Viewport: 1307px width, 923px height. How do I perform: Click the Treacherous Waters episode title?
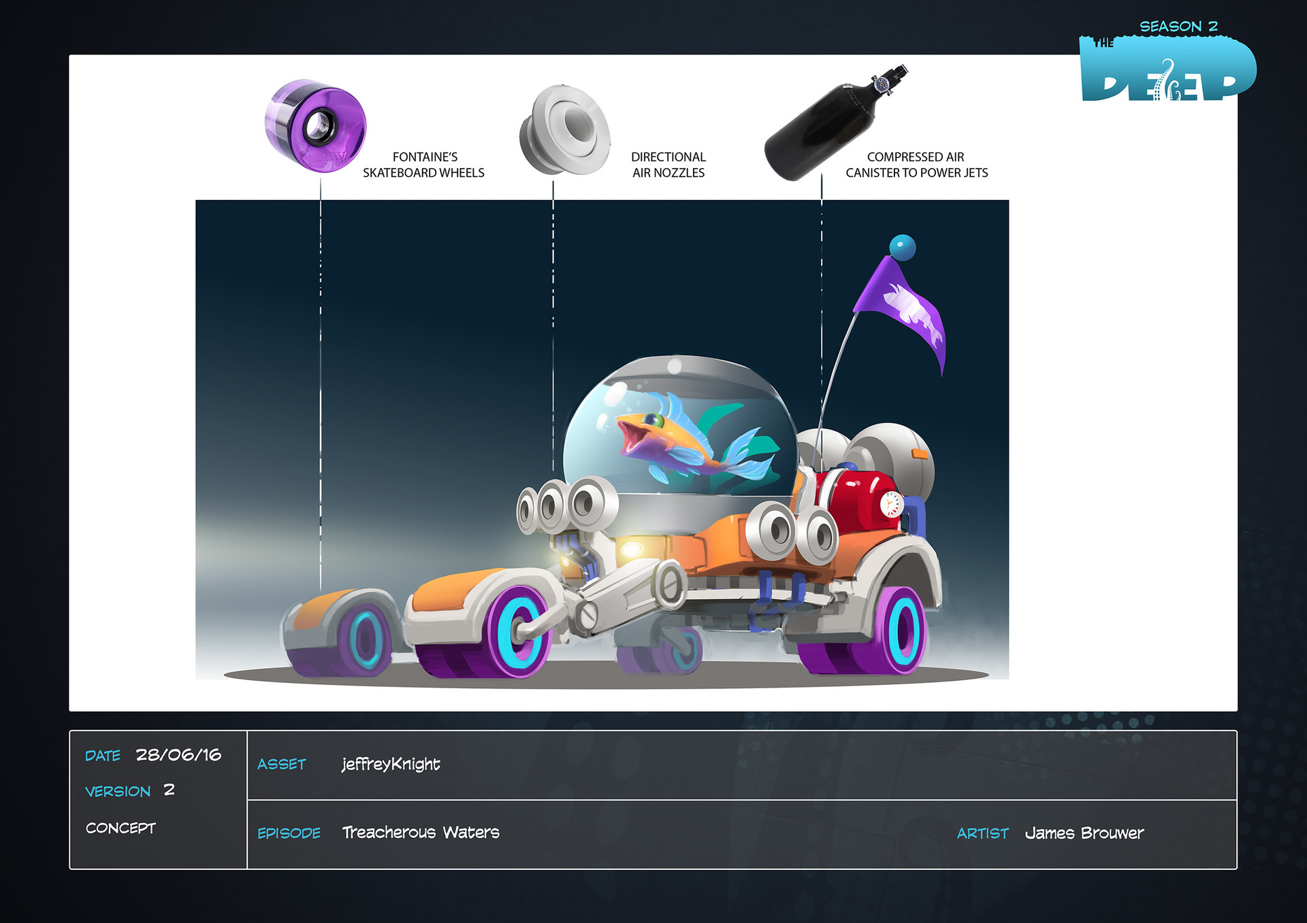coord(421,833)
